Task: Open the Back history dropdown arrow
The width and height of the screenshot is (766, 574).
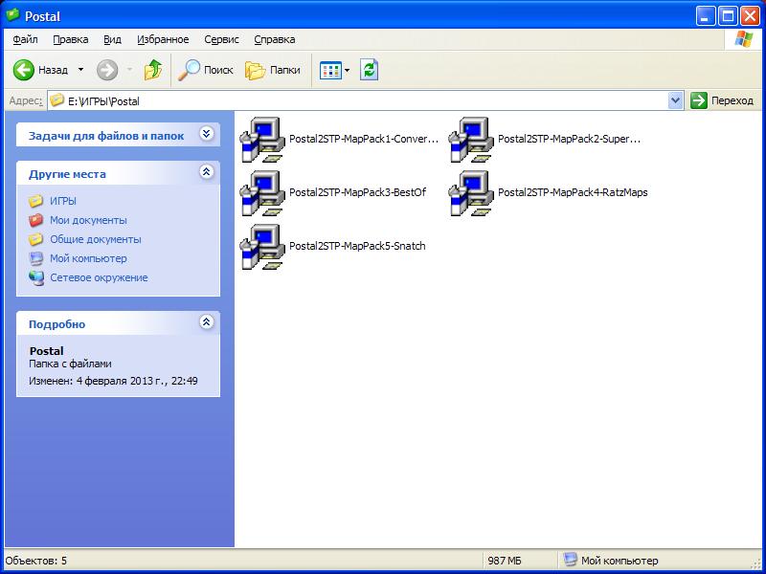Action: 81,70
